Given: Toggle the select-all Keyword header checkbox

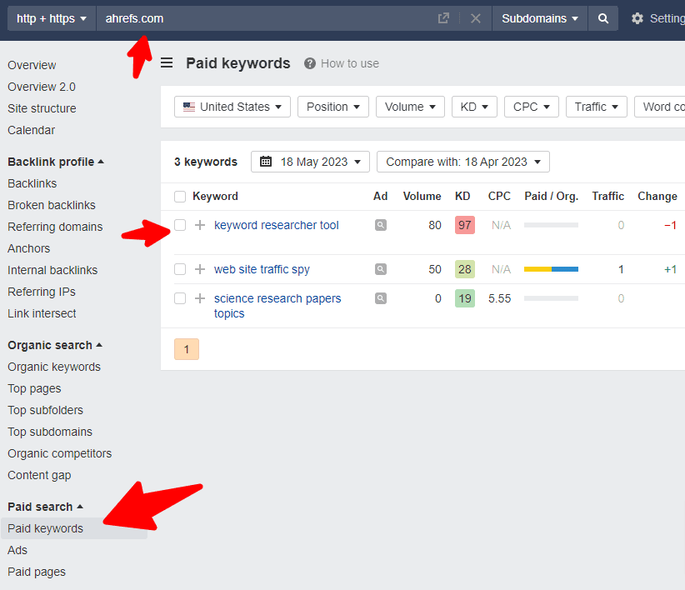Looking at the screenshot, I should pos(180,197).
